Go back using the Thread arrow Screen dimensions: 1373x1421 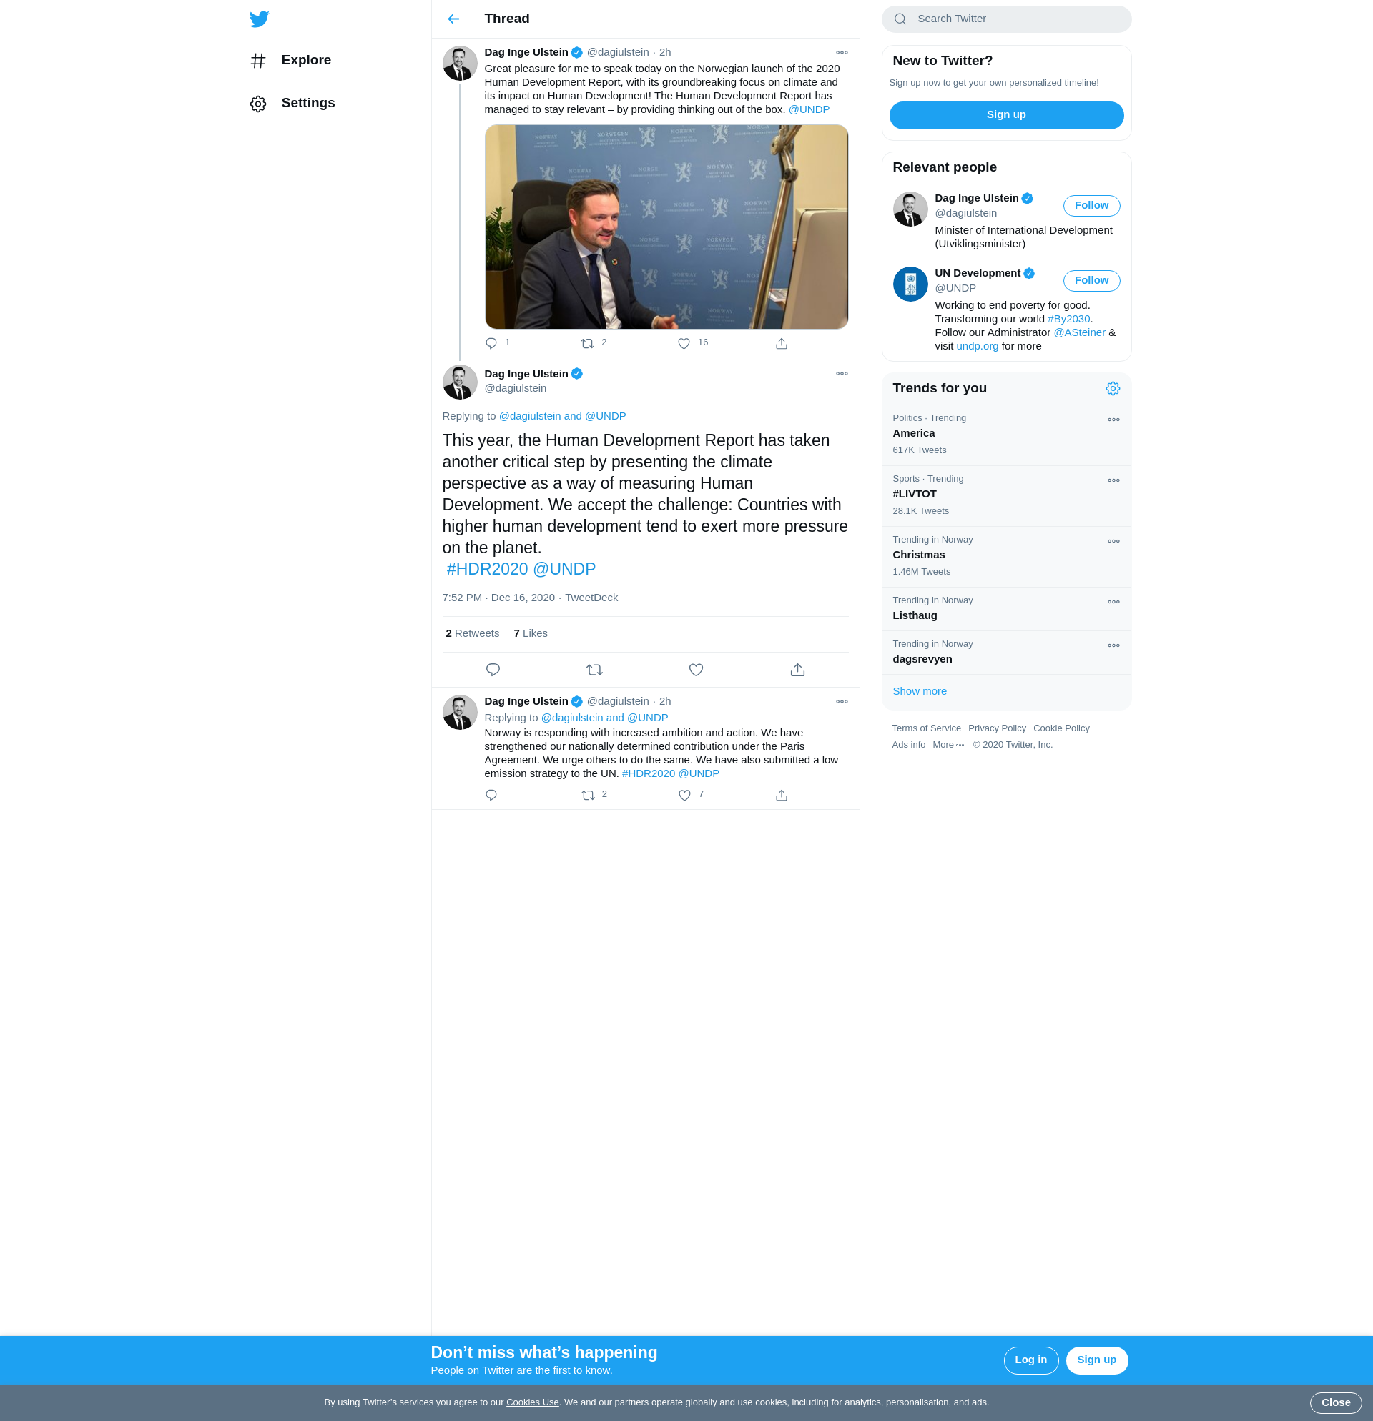tap(453, 19)
